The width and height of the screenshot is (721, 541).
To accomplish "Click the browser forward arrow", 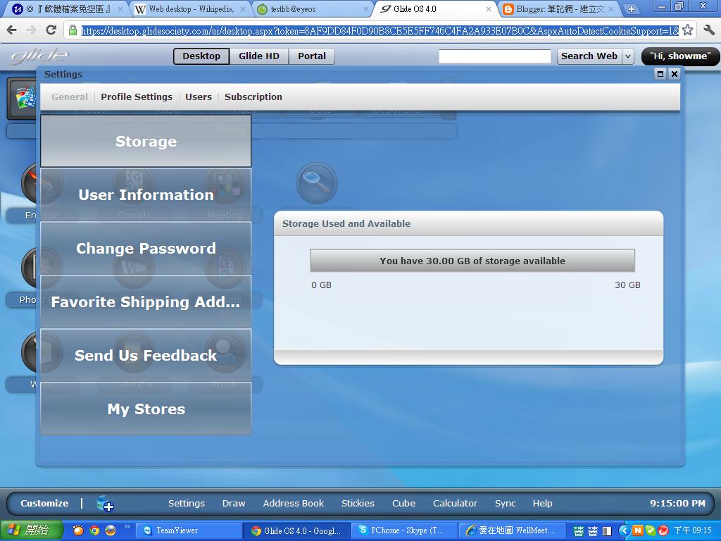I will point(31,30).
